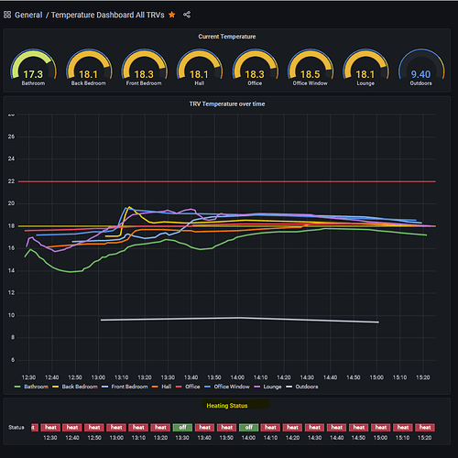Select the Bathroom gauge showing 17.3
Image resolution: width=458 pixels, height=458 pixels.
33,68
